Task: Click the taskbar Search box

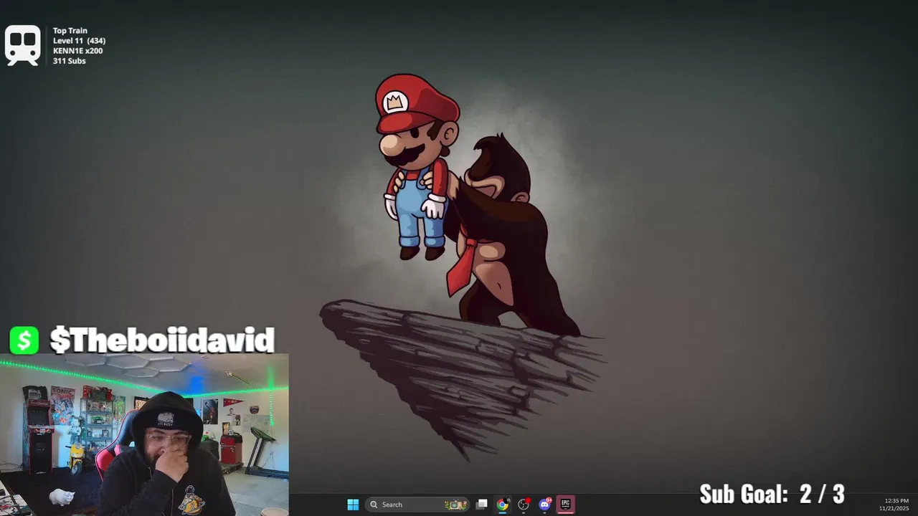Action: (x=417, y=505)
